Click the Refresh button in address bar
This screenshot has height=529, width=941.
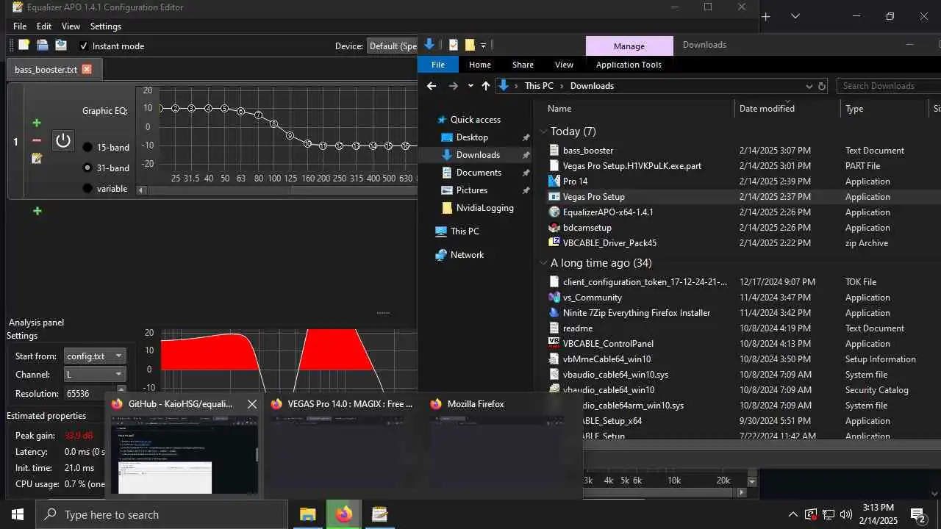tap(822, 86)
